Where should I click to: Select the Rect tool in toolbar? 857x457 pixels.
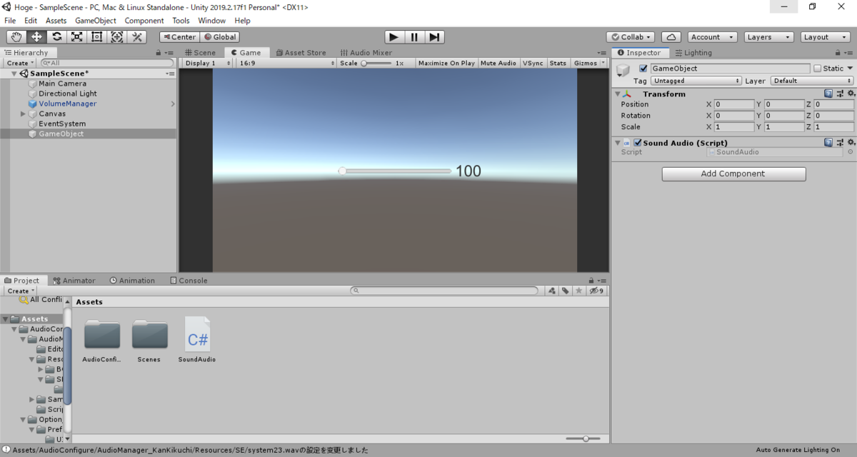97,37
